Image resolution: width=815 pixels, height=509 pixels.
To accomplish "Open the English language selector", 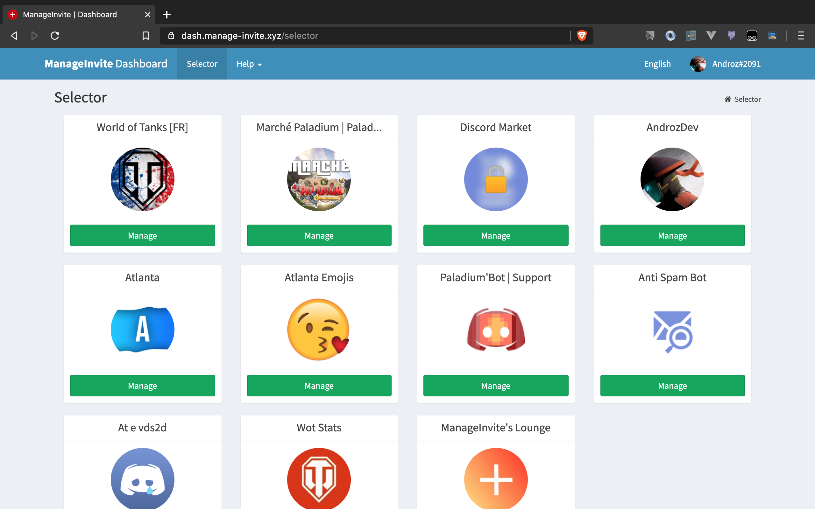I will click(657, 64).
